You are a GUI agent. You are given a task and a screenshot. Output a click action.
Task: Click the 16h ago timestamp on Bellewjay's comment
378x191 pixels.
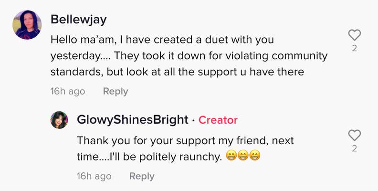click(x=68, y=91)
